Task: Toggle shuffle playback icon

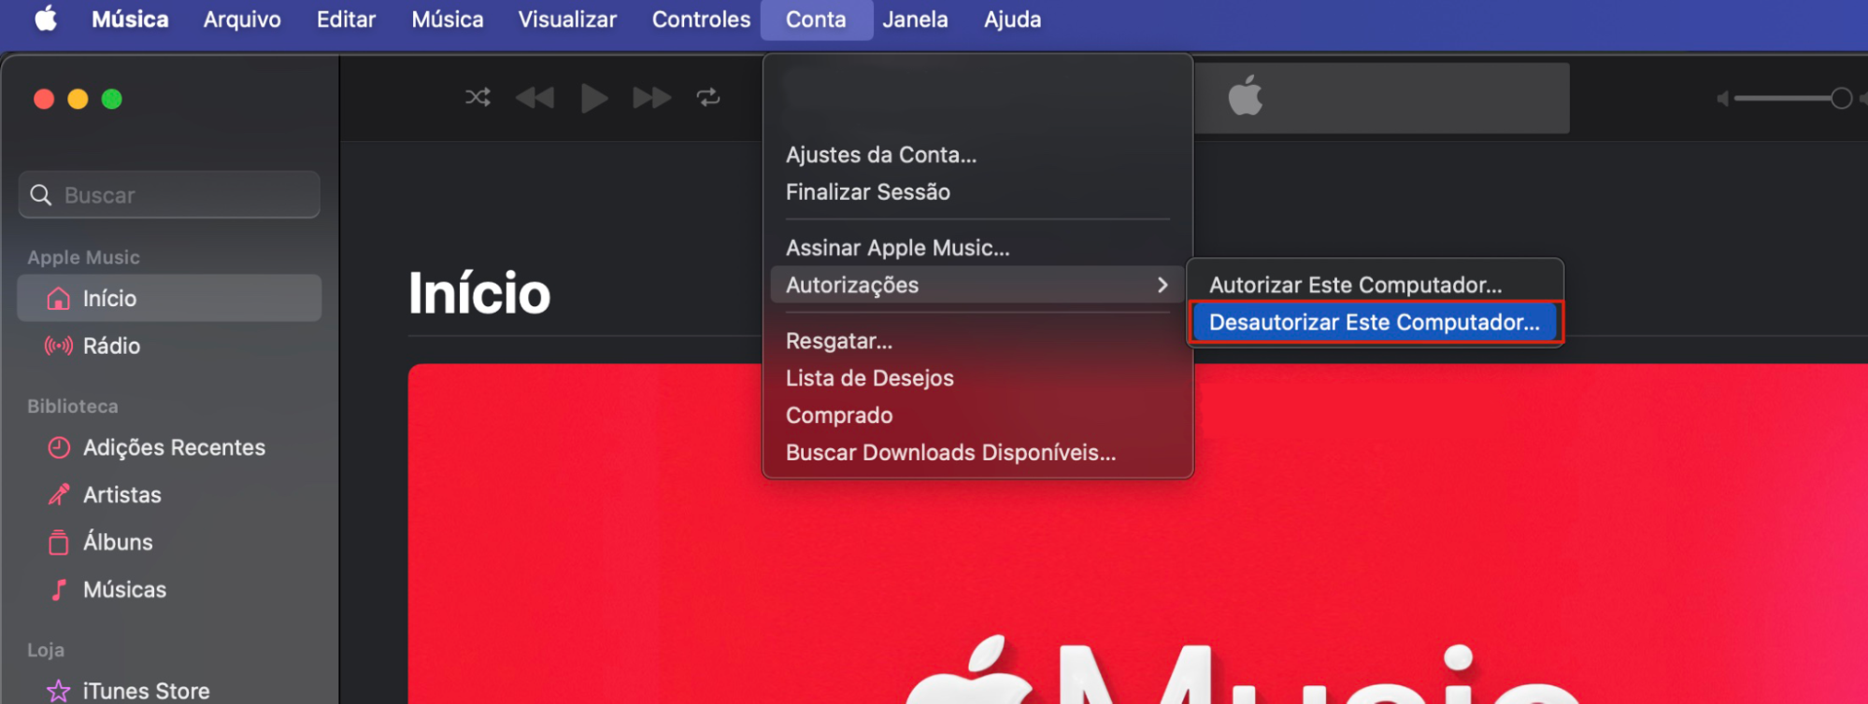Action: pos(478,97)
